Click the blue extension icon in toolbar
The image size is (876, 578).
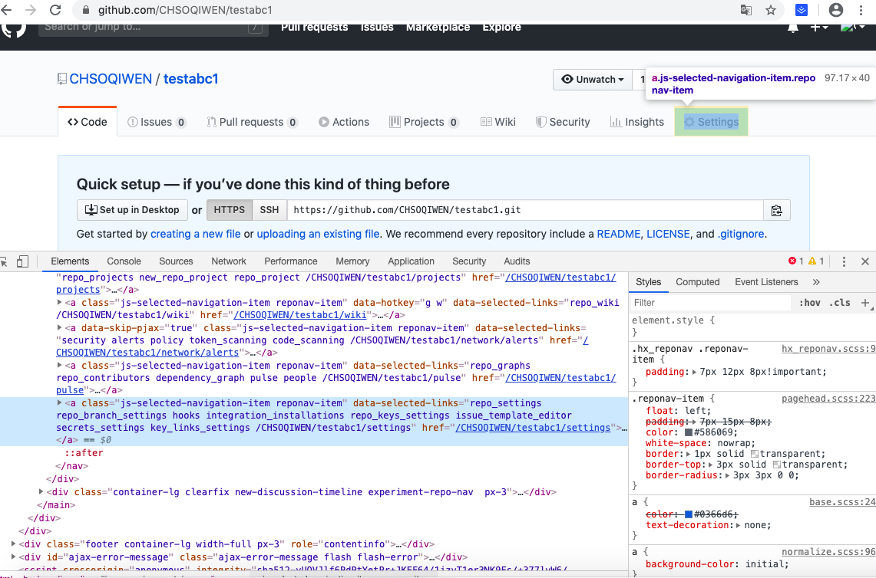(802, 10)
